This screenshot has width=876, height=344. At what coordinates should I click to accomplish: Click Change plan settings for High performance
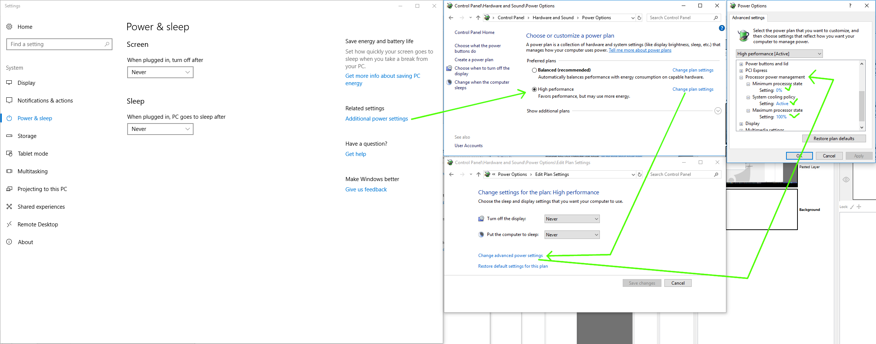click(693, 89)
